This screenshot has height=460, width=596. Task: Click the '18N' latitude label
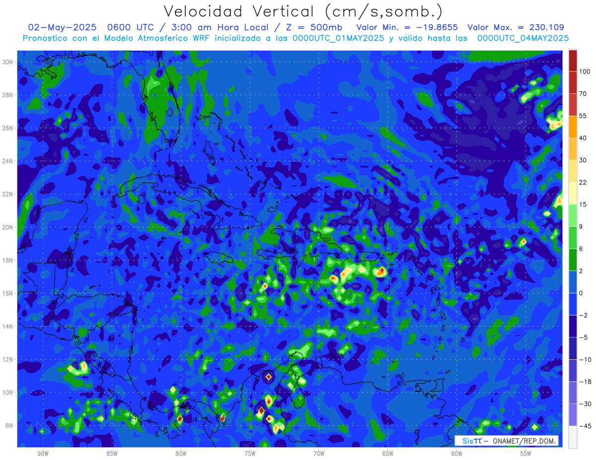click(x=8, y=260)
